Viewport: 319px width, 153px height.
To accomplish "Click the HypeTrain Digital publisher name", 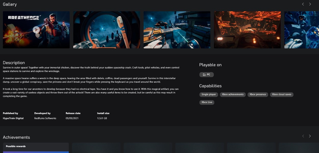I will (x=13, y=118).
